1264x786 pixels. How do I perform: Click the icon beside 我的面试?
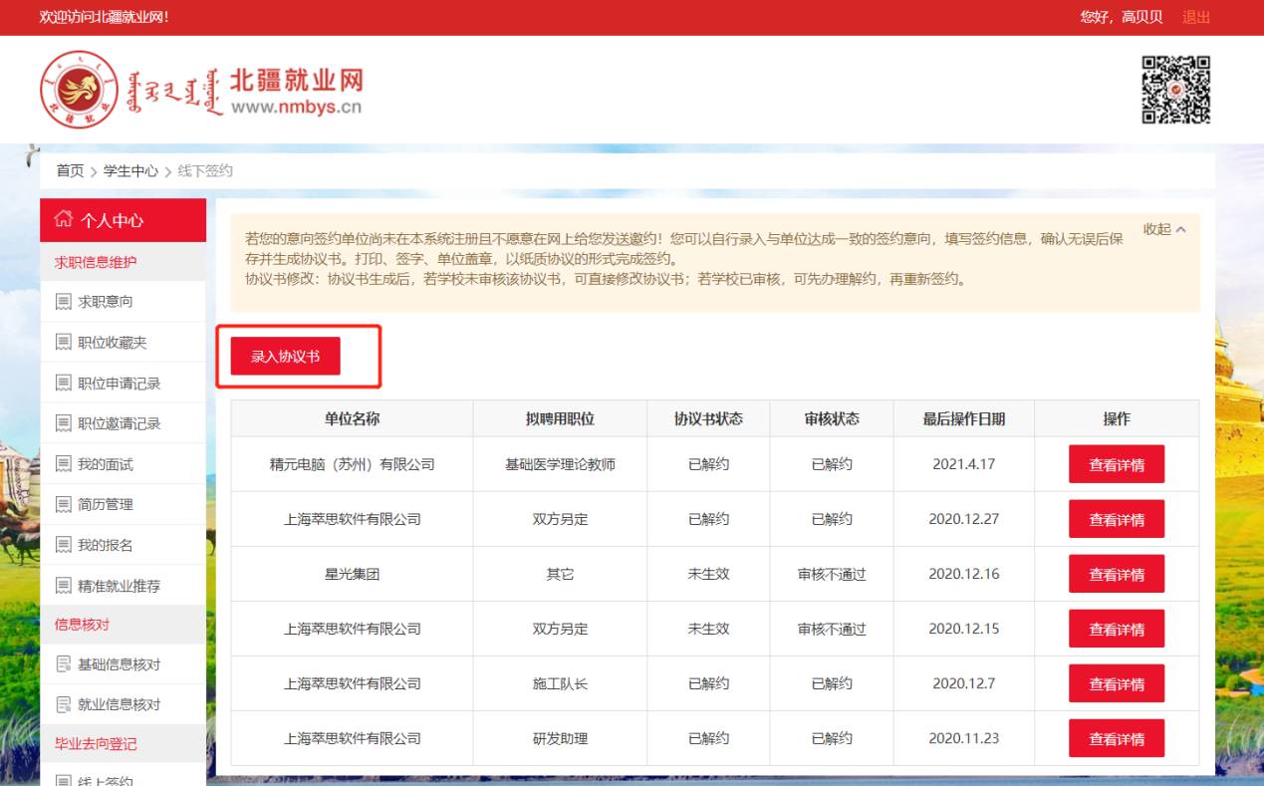coord(64,464)
